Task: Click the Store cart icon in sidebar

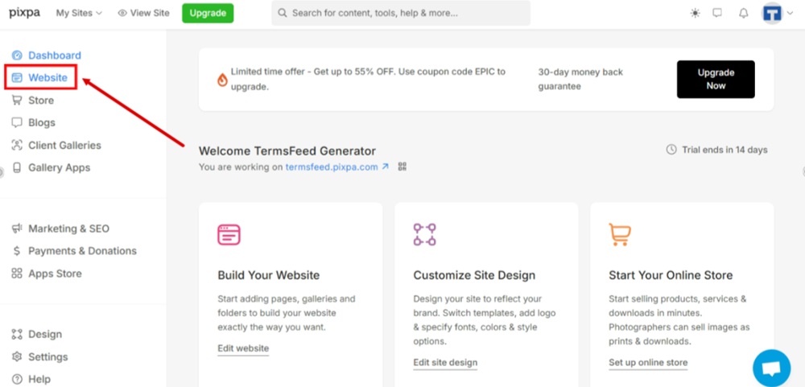Action: point(17,100)
